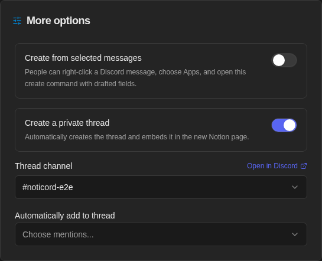Follow the Open in Discord link

[277, 166]
